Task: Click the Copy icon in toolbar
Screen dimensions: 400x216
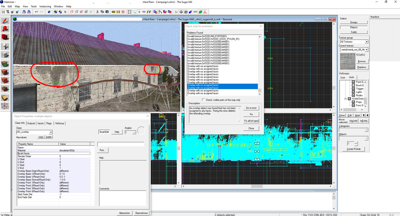Action: tap(102, 12)
